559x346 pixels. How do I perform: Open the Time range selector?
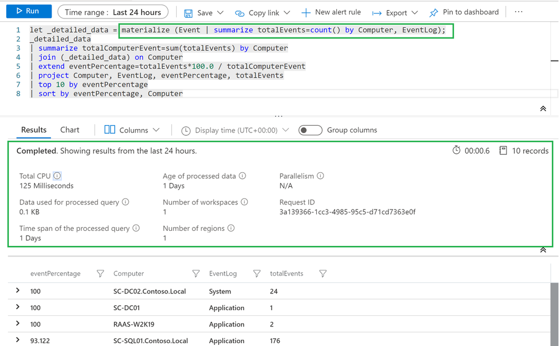point(112,12)
